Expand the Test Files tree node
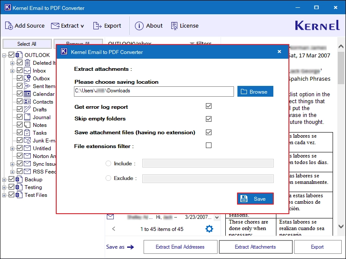Screen dimensions: 346x259 [4, 195]
